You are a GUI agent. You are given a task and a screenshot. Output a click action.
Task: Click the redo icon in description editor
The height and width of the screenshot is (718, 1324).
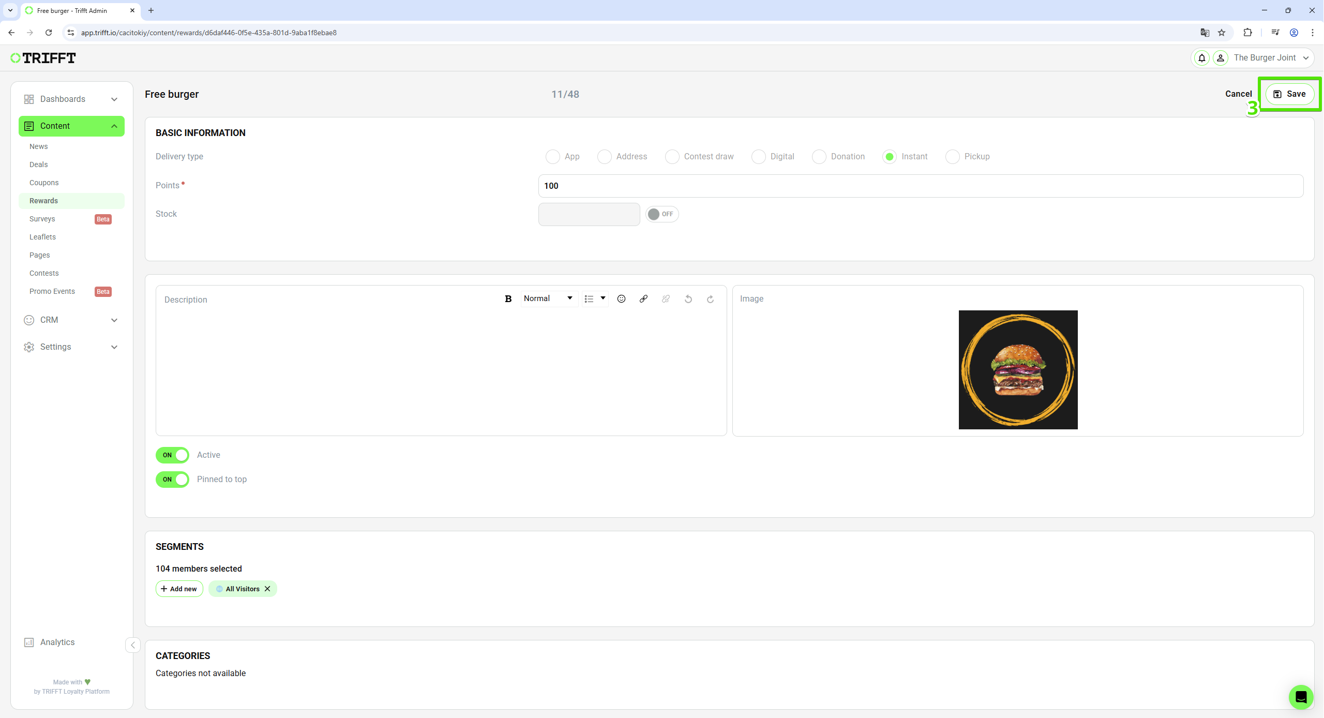710,299
